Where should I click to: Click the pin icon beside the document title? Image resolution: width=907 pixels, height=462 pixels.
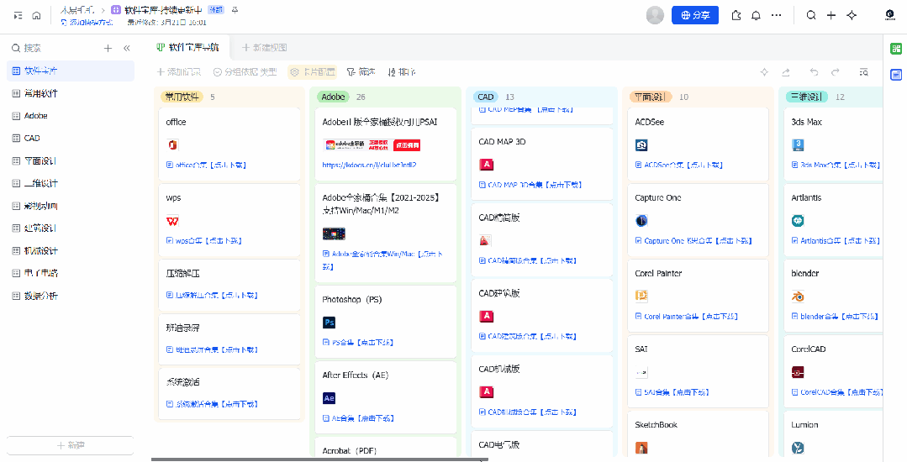(x=235, y=10)
